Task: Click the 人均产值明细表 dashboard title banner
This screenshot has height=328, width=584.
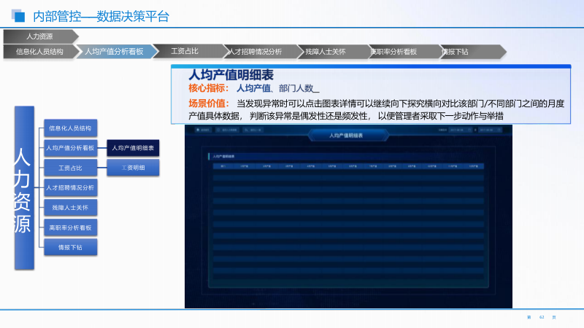Action: coord(347,135)
